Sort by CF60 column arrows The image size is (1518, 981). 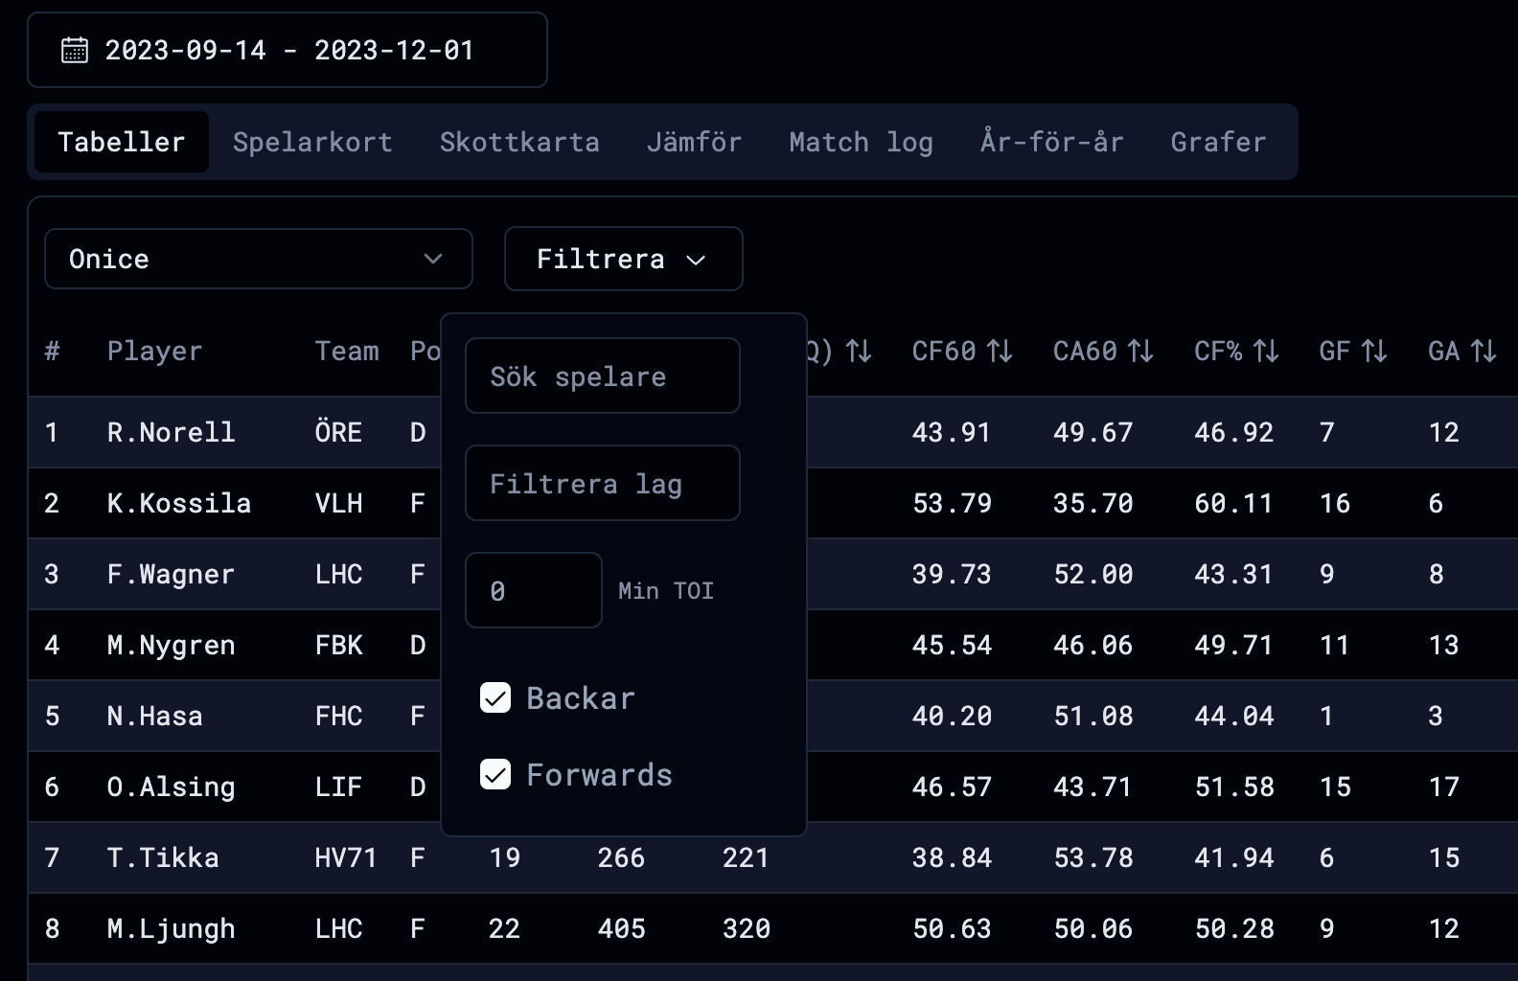[1000, 352]
